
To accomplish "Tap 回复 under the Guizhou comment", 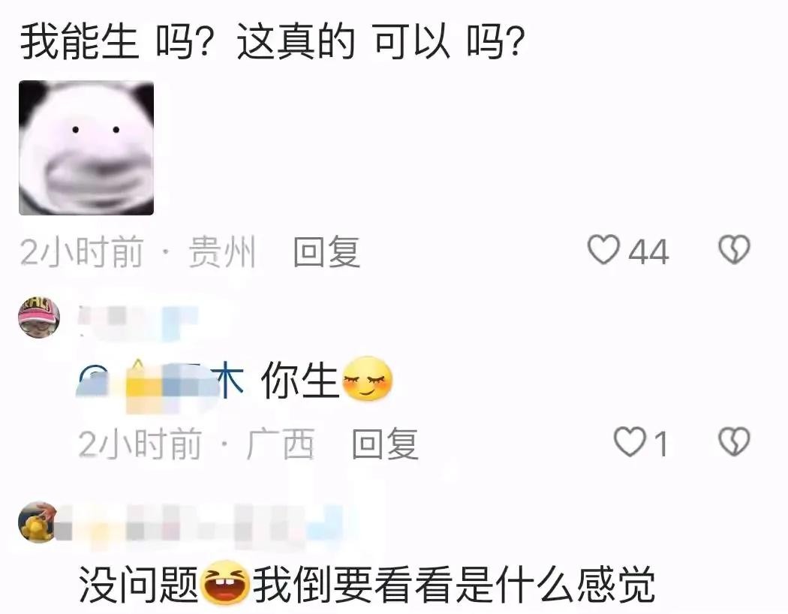I will pyautogui.click(x=326, y=251).
